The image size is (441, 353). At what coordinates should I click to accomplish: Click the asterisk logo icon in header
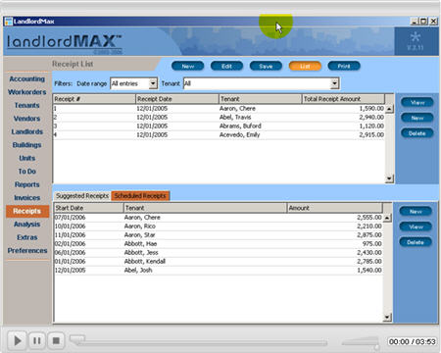(x=416, y=36)
